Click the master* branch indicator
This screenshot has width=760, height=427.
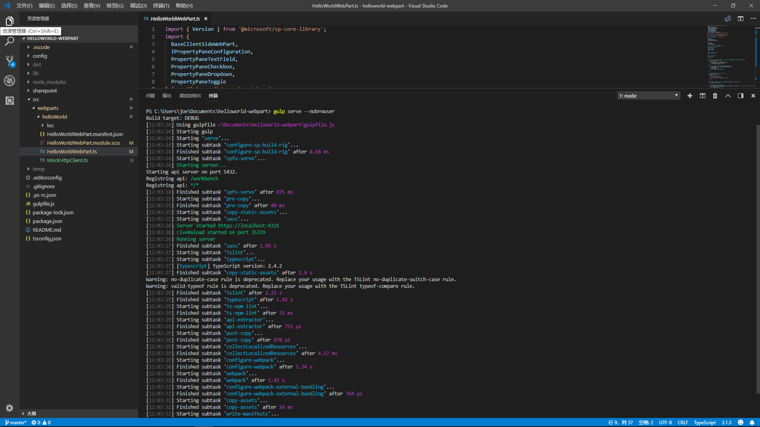click(x=15, y=422)
